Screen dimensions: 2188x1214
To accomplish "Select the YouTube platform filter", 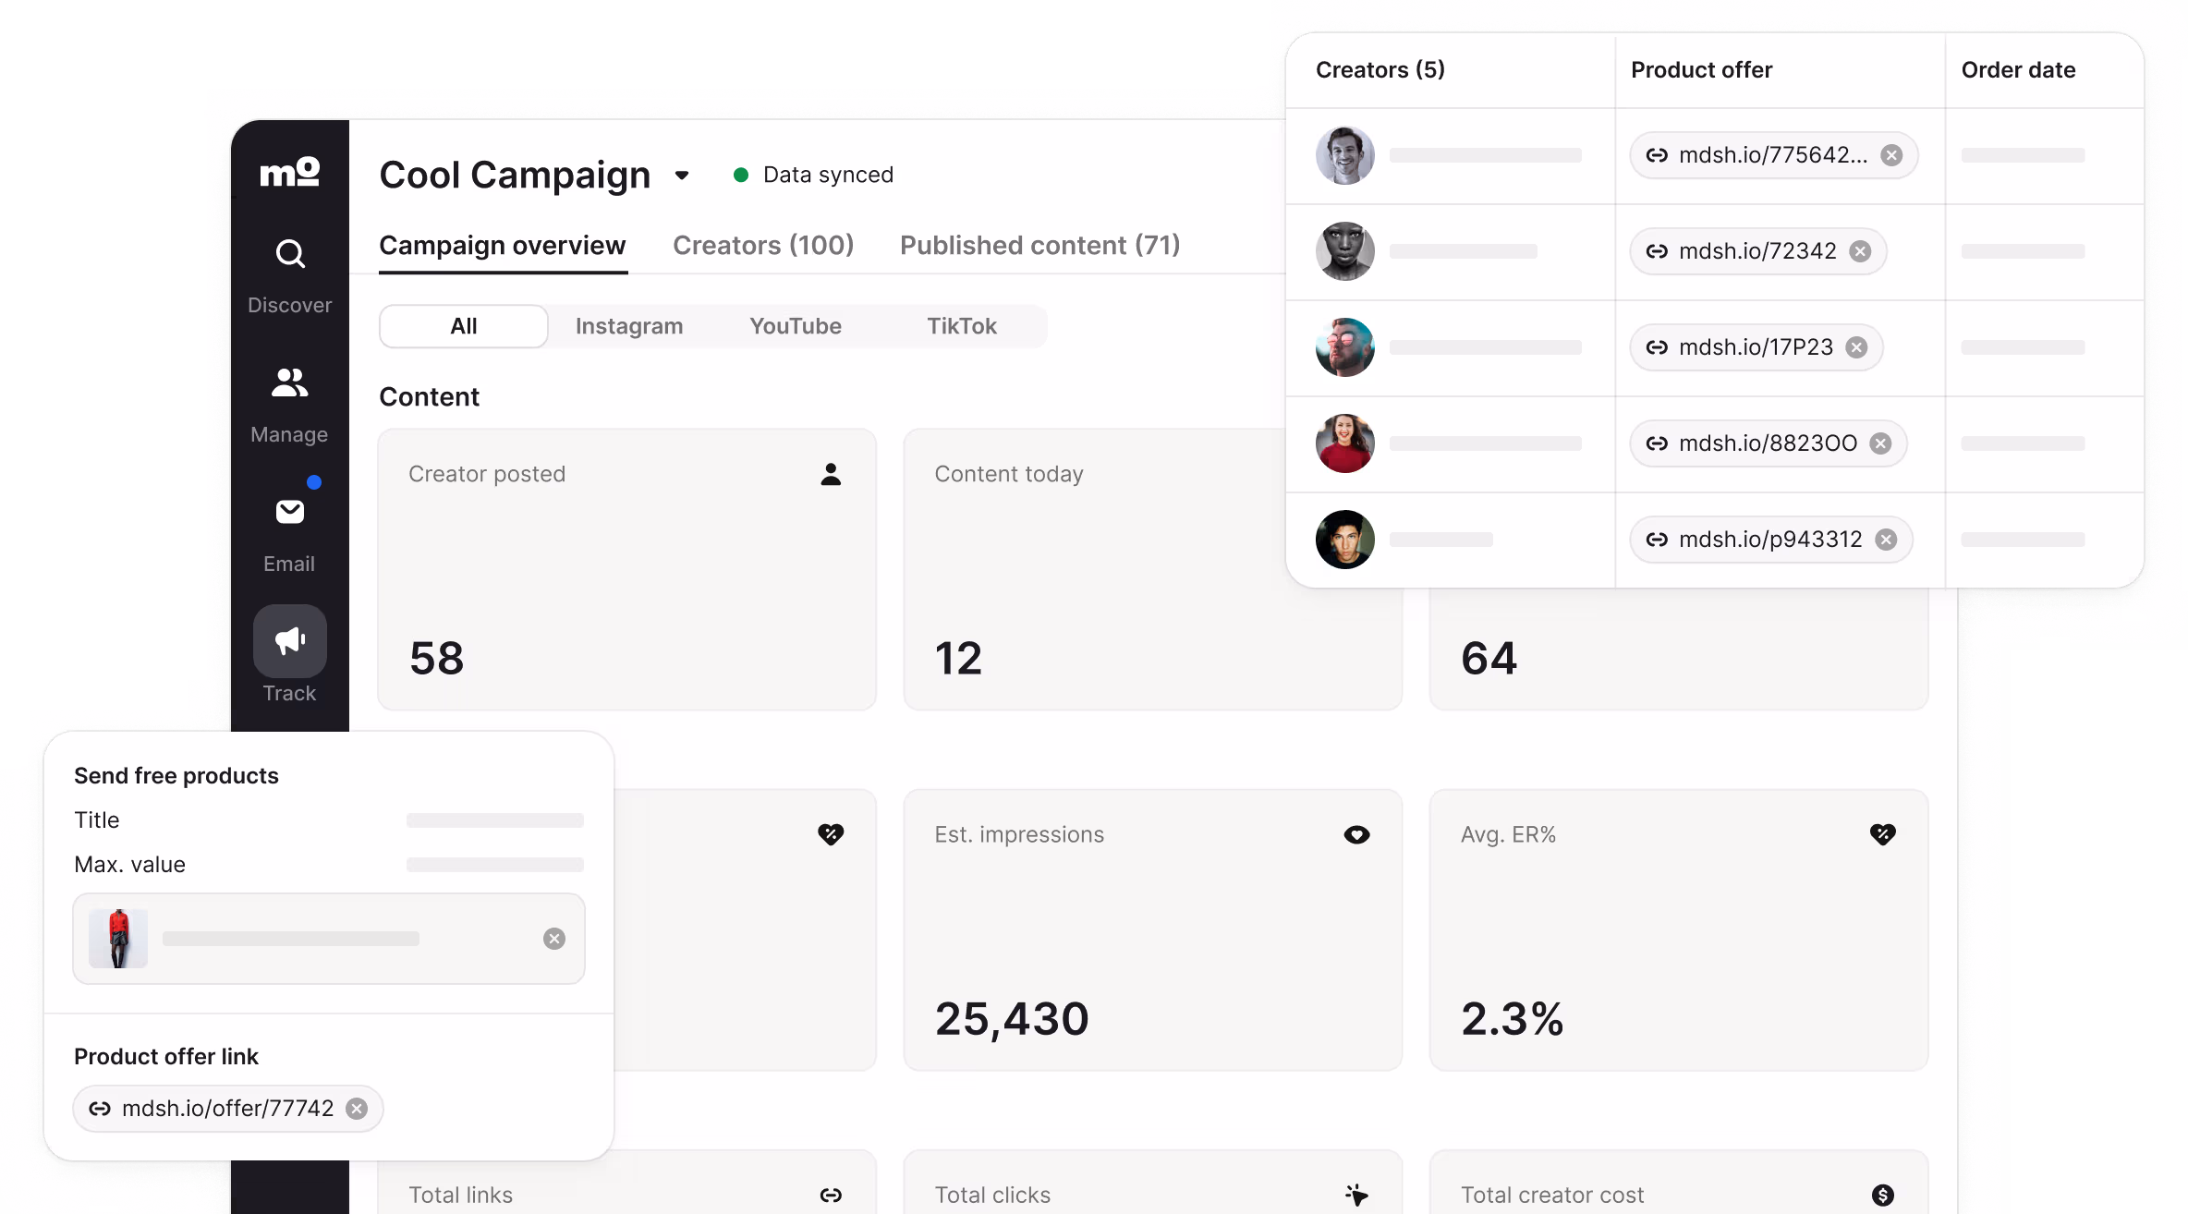I will click(795, 326).
